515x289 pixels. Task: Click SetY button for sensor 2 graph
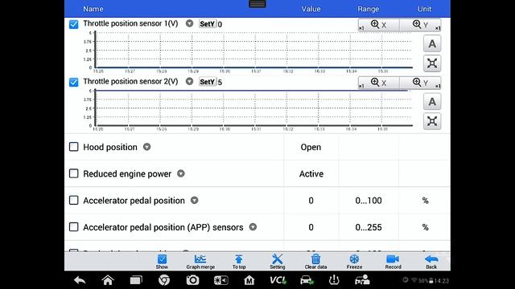(x=208, y=82)
